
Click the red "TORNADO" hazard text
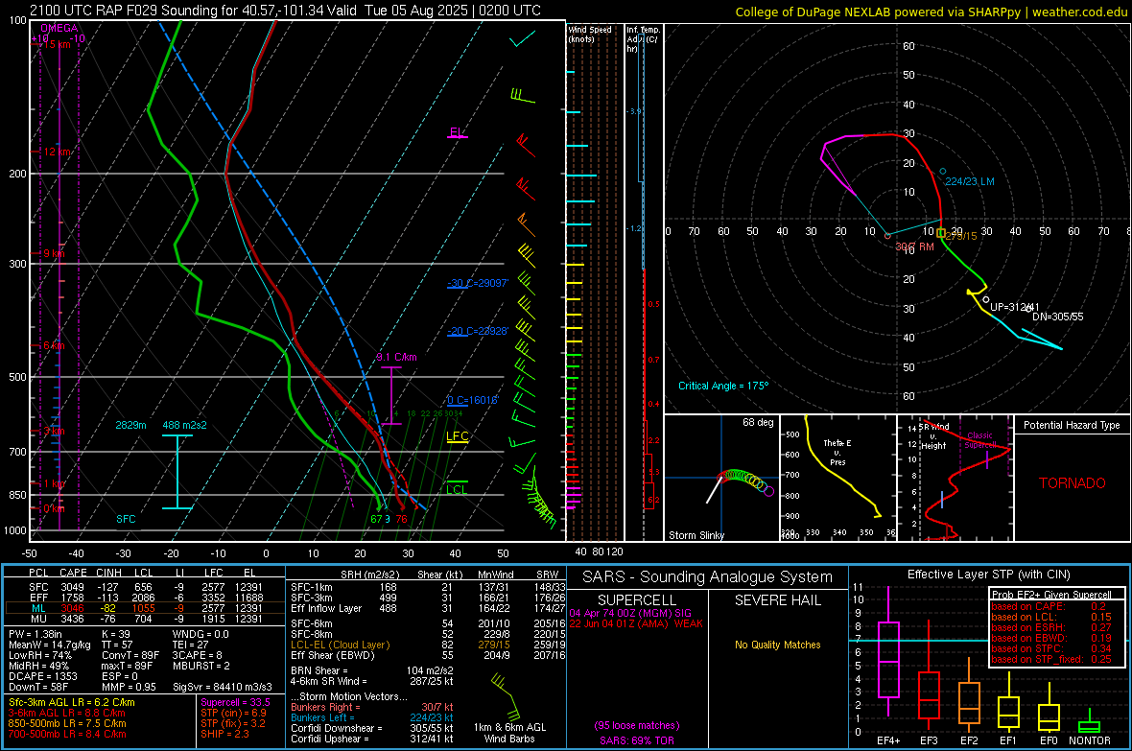pyautogui.click(x=1073, y=483)
